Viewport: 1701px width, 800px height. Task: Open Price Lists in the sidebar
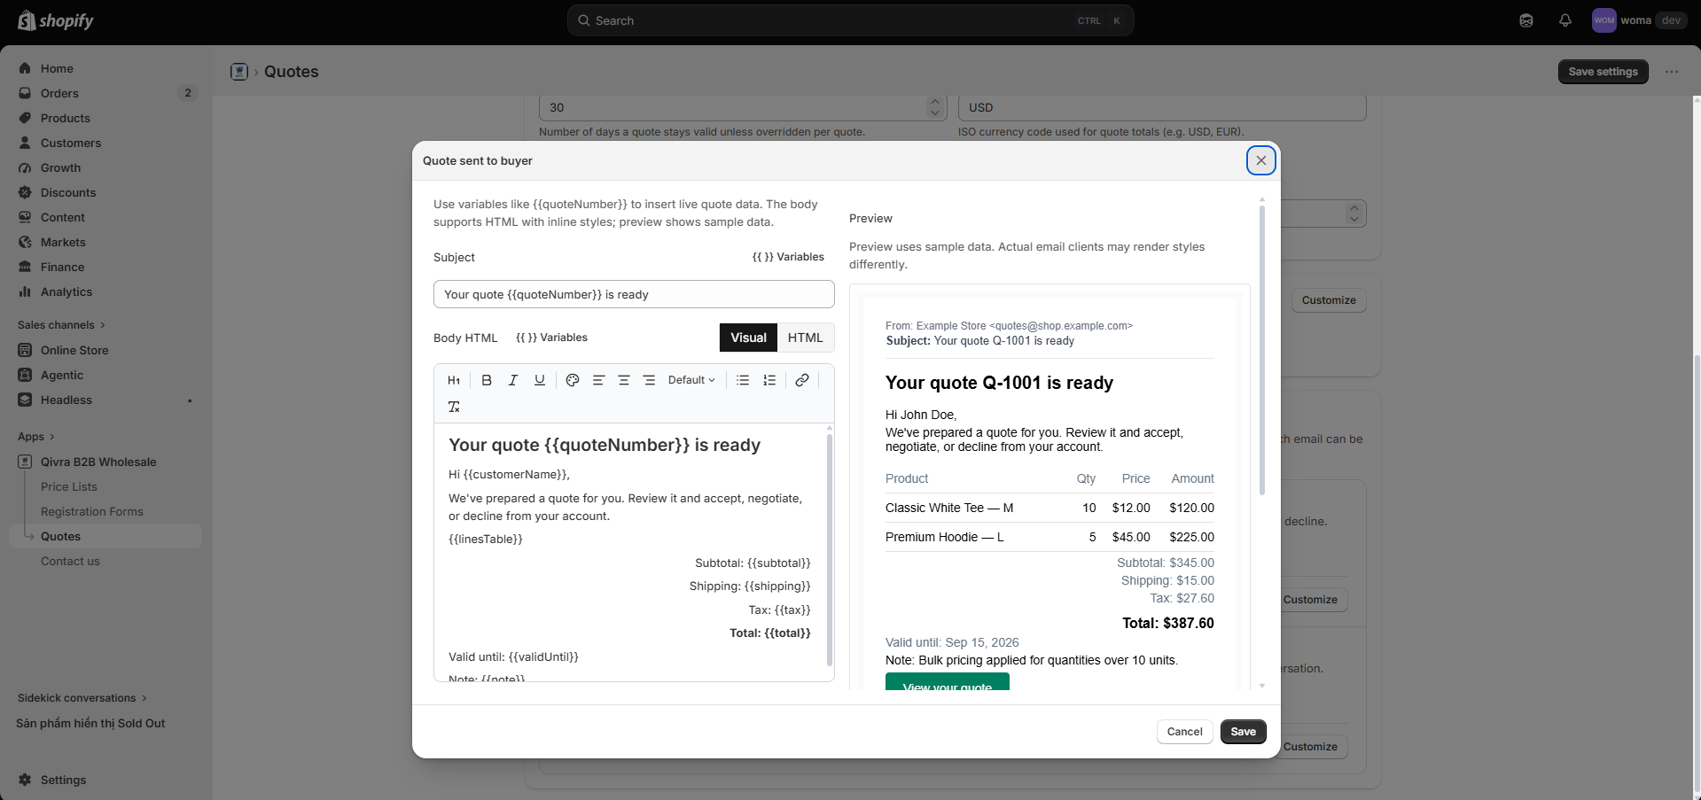(x=69, y=486)
